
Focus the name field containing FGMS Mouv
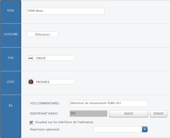coord(65,11)
